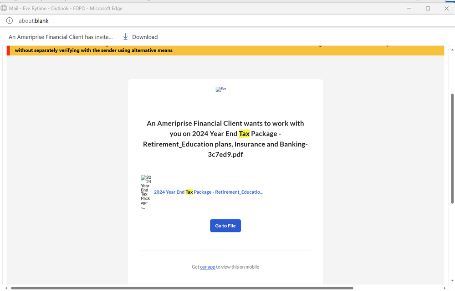
Task: Close the Edge window
Action: click(x=447, y=8)
